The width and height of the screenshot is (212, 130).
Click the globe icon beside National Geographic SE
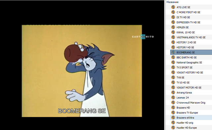click(x=173, y=63)
